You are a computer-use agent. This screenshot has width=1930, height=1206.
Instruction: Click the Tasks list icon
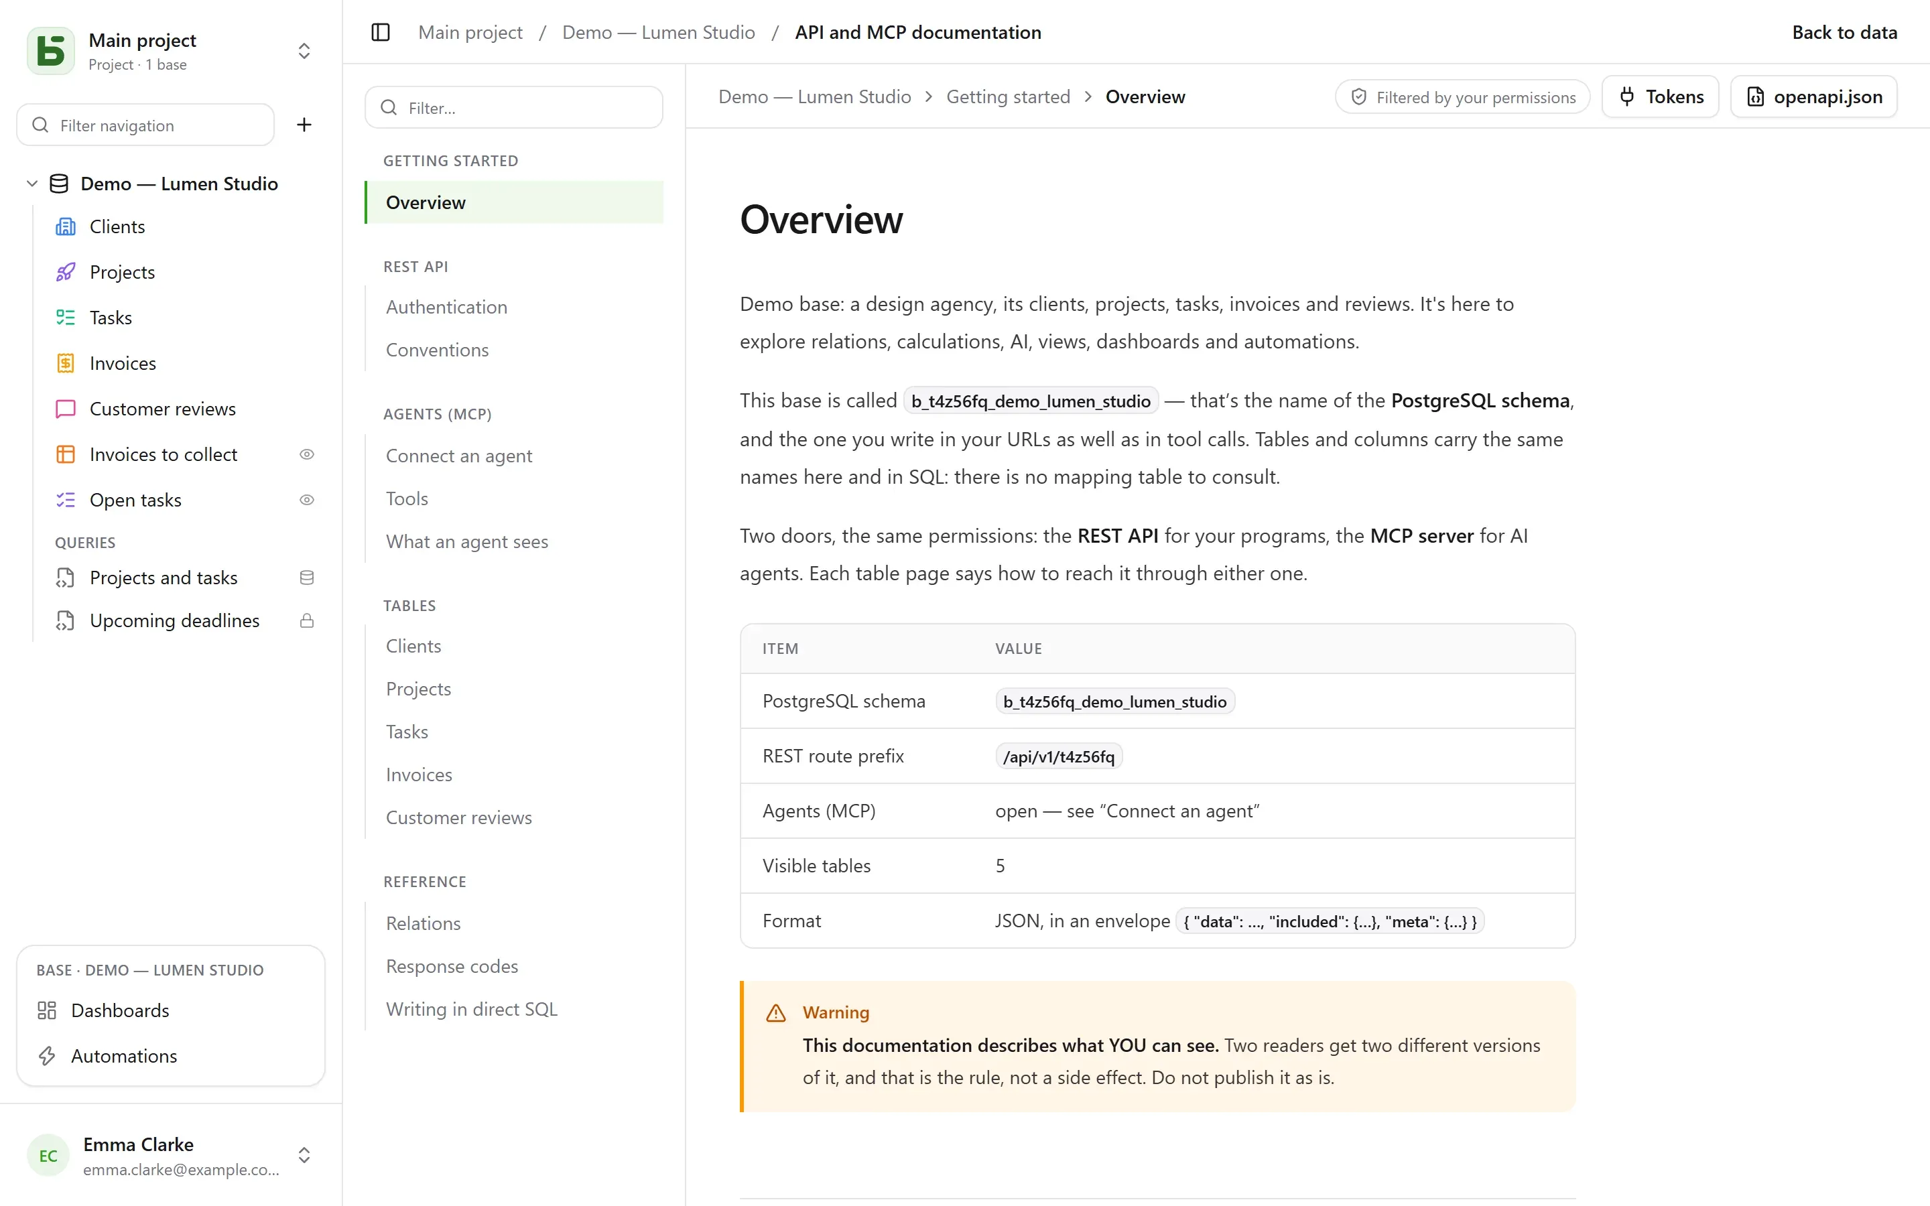(66, 318)
